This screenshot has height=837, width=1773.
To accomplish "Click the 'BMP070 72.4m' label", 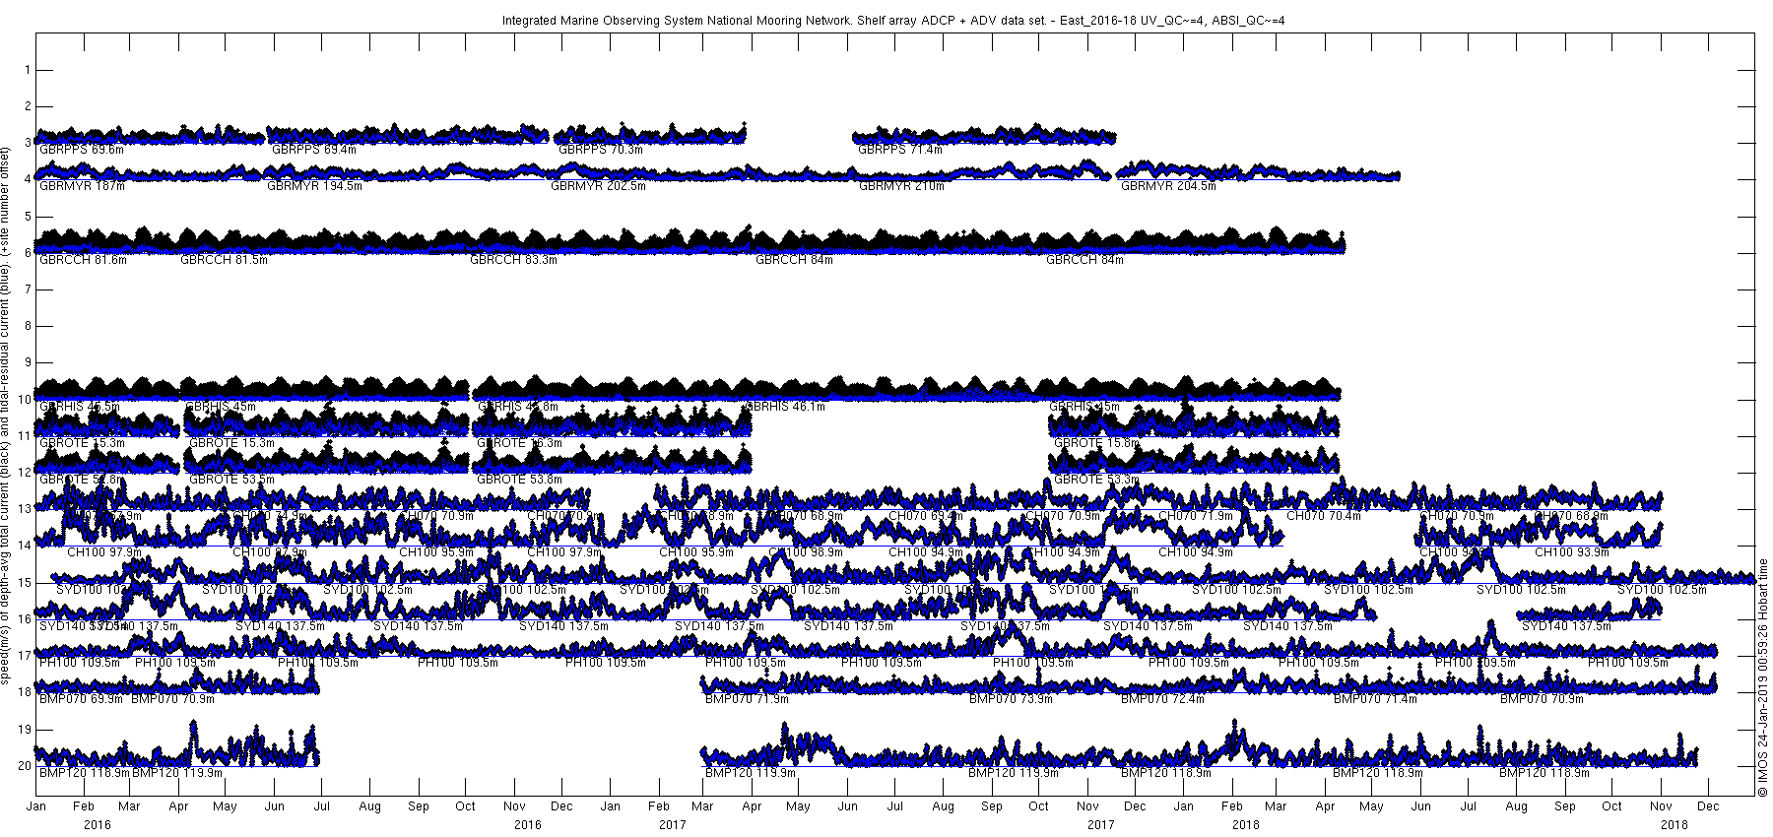I will [1162, 699].
